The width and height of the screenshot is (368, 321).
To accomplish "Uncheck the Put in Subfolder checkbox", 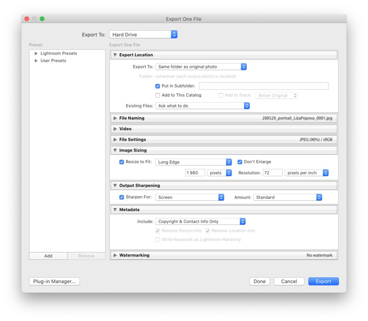I will pos(158,86).
